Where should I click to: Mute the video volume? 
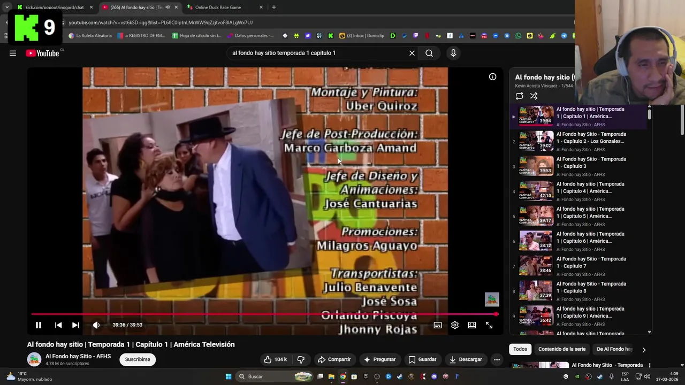pyautogui.click(x=96, y=325)
